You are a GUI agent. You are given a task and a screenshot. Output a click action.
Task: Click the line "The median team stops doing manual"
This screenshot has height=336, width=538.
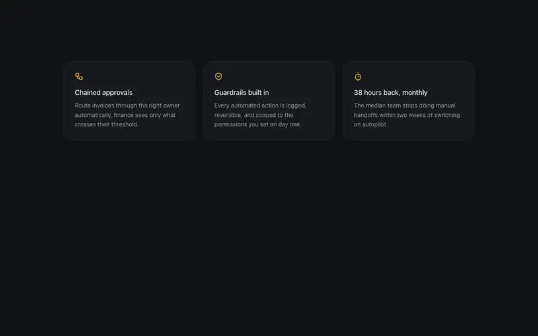(x=405, y=106)
